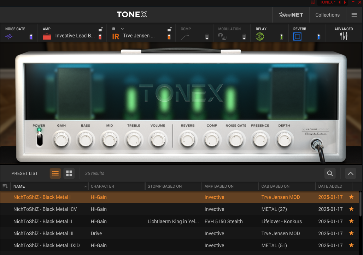Toggle AMP section power switch
The height and width of the screenshot is (255, 363).
coord(100,37)
